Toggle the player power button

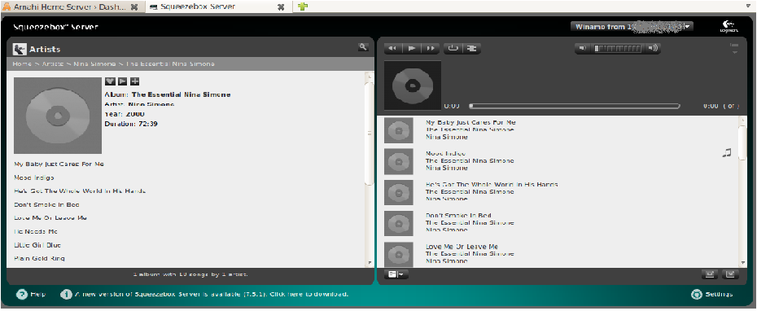coord(453,48)
